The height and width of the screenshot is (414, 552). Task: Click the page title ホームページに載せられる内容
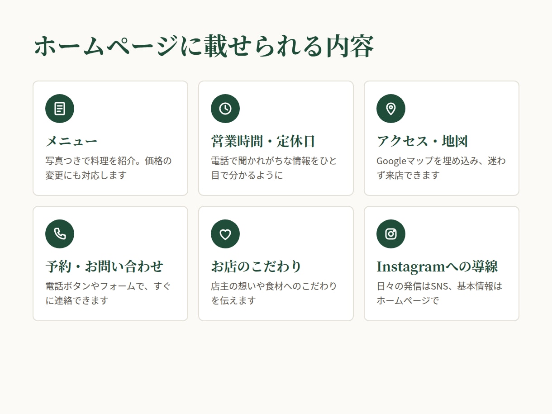(204, 46)
